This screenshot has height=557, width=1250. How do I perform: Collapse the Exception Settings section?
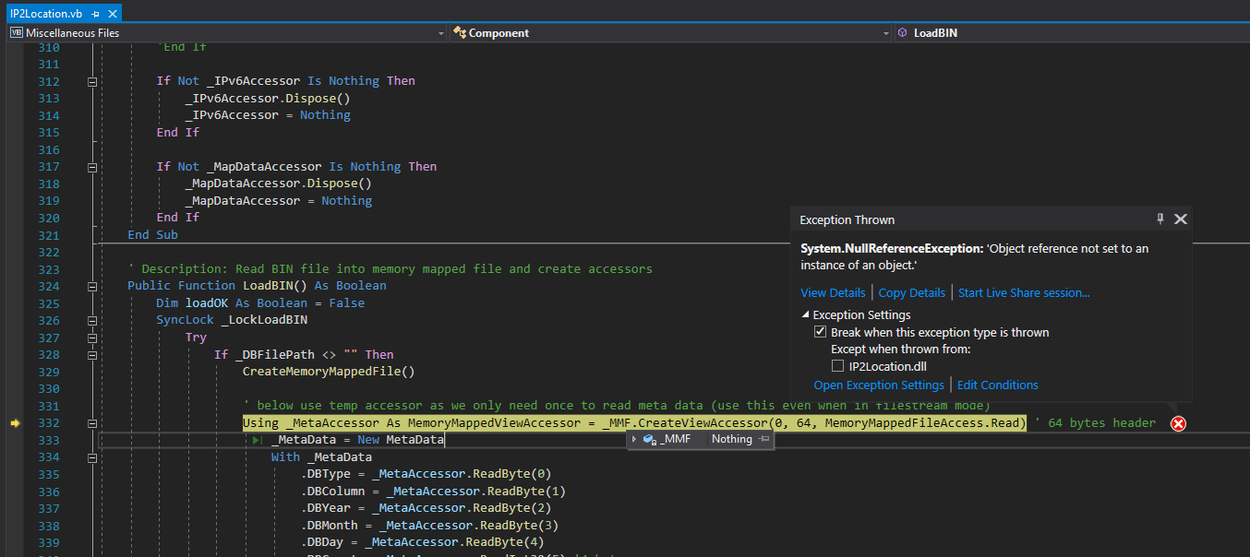pyautogui.click(x=805, y=315)
